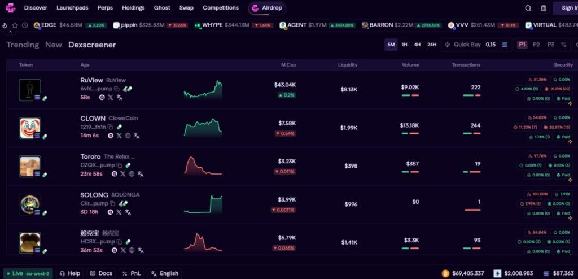Open the Launchpads menu item
The width and height of the screenshot is (578, 279).
72,8
